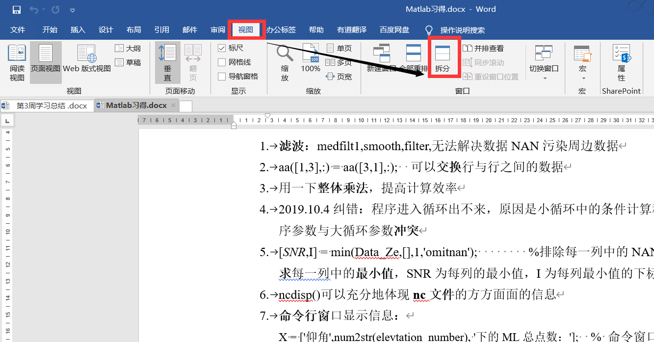Screen dimensions: 654x342
Task: Open the 有道翻译 ribbon tab
Action: pyautogui.click(x=352, y=30)
